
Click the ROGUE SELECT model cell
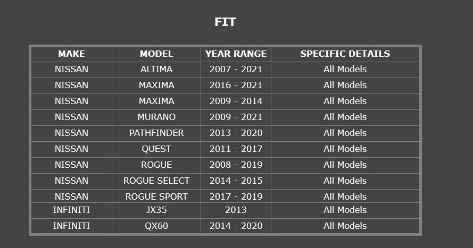(x=156, y=181)
